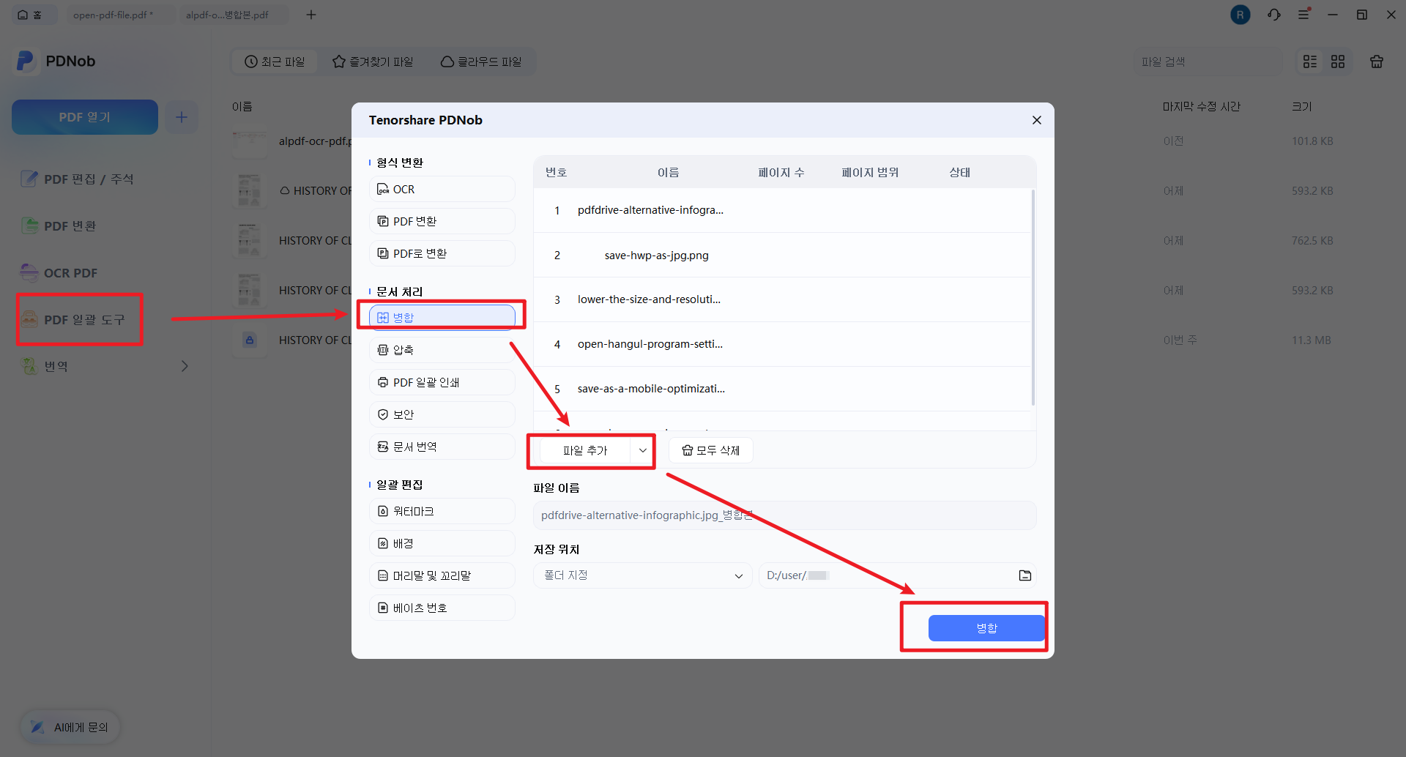Switch to 최근 파일 tab
The height and width of the screenshot is (757, 1406).
click(x=275, y=61)
